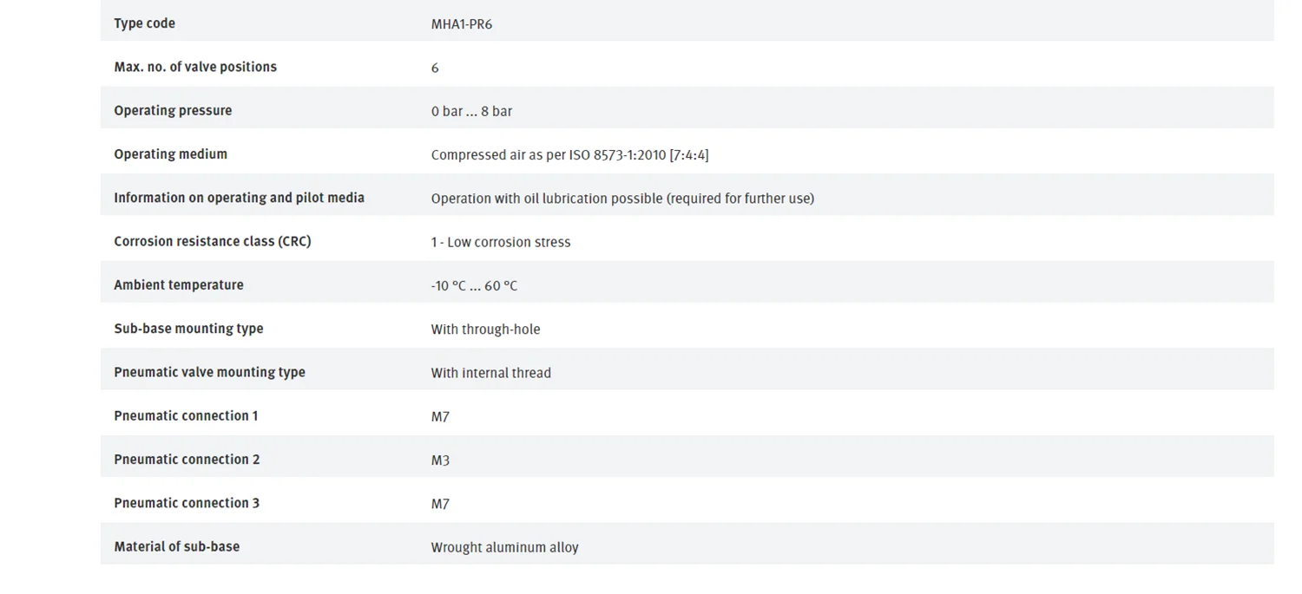Click the Pneumatic connection 2 label
The image size is (1302, 594).
[187, 459]
